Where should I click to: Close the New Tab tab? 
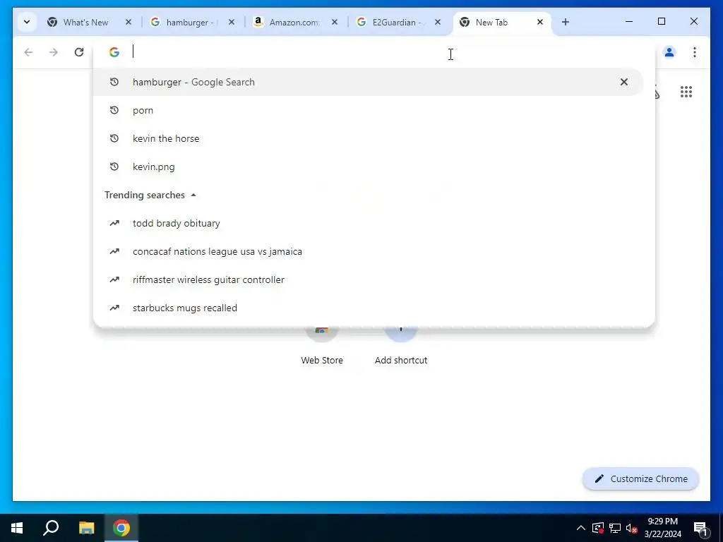pyautogui.click(x=540, y=22)
